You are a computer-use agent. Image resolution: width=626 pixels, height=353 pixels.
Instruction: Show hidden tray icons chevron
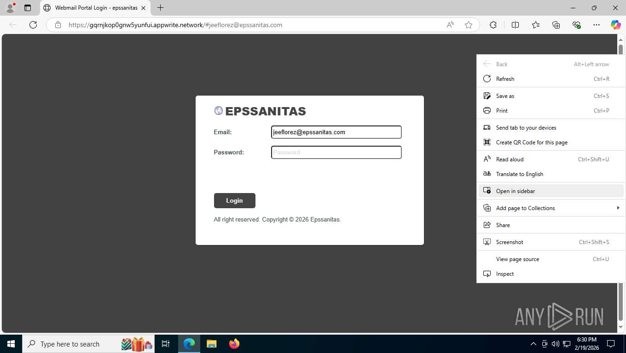pos(533,344)
